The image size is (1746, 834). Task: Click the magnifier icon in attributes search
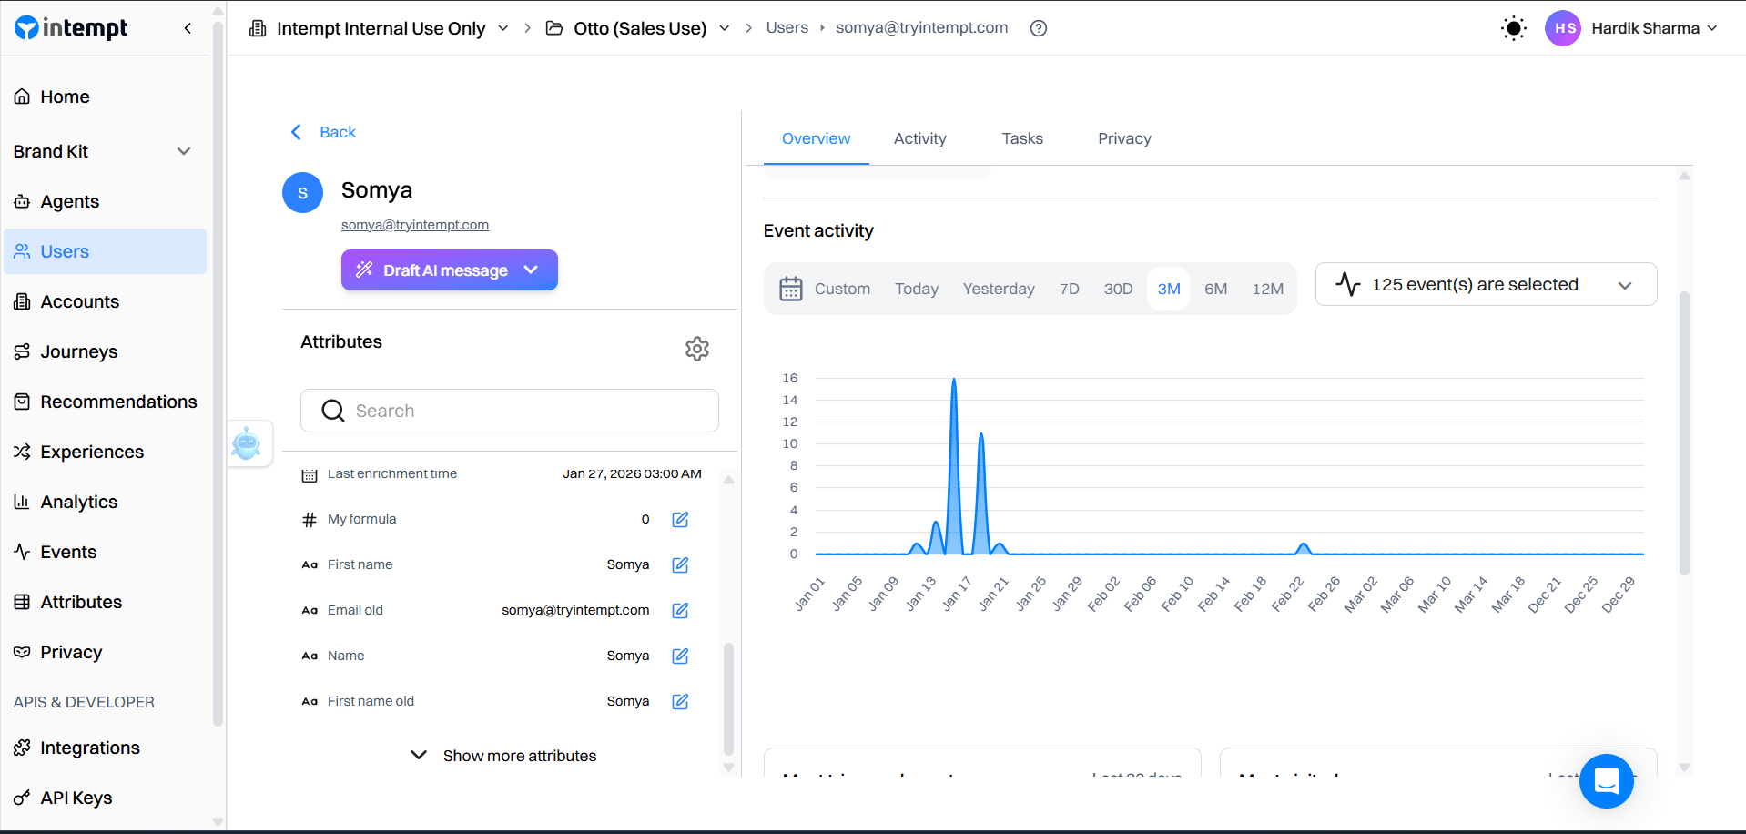coord(333,411)
